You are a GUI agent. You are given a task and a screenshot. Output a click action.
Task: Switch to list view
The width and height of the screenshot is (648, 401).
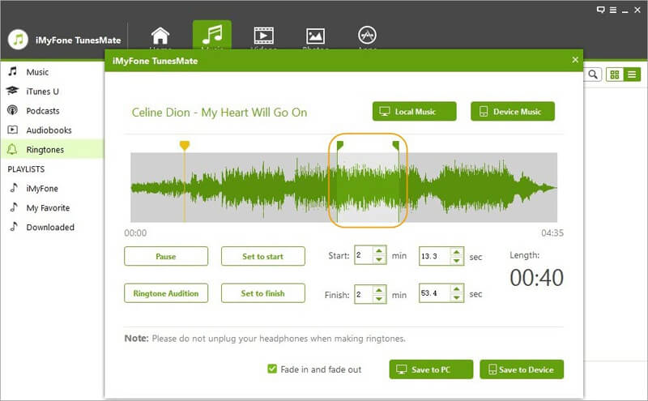[x=632, y=75]
